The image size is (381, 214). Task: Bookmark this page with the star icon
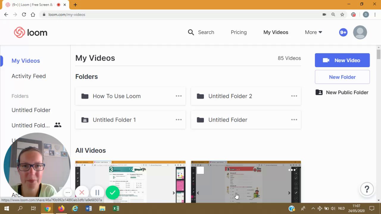point(342,15)
